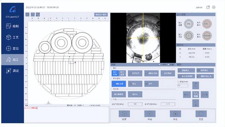The width and height of the screenshot is (225, 127).
Task: Toggle the 快速 speed button in jog pad
Action: [196, 95]
